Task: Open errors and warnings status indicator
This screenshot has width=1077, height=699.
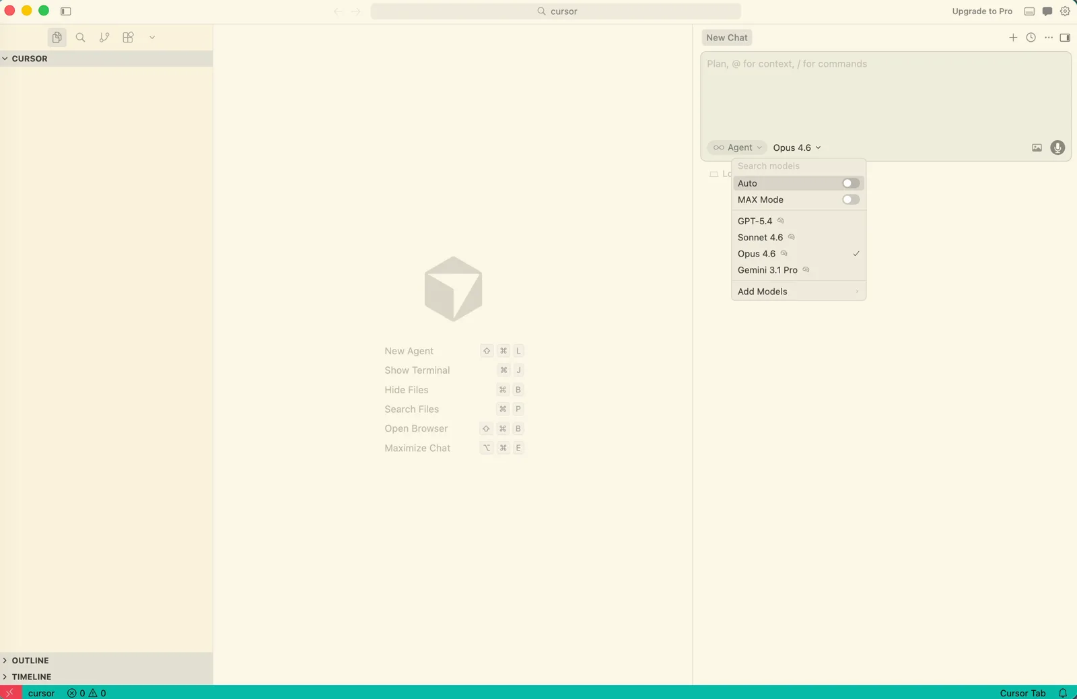Action: point(87,693)
